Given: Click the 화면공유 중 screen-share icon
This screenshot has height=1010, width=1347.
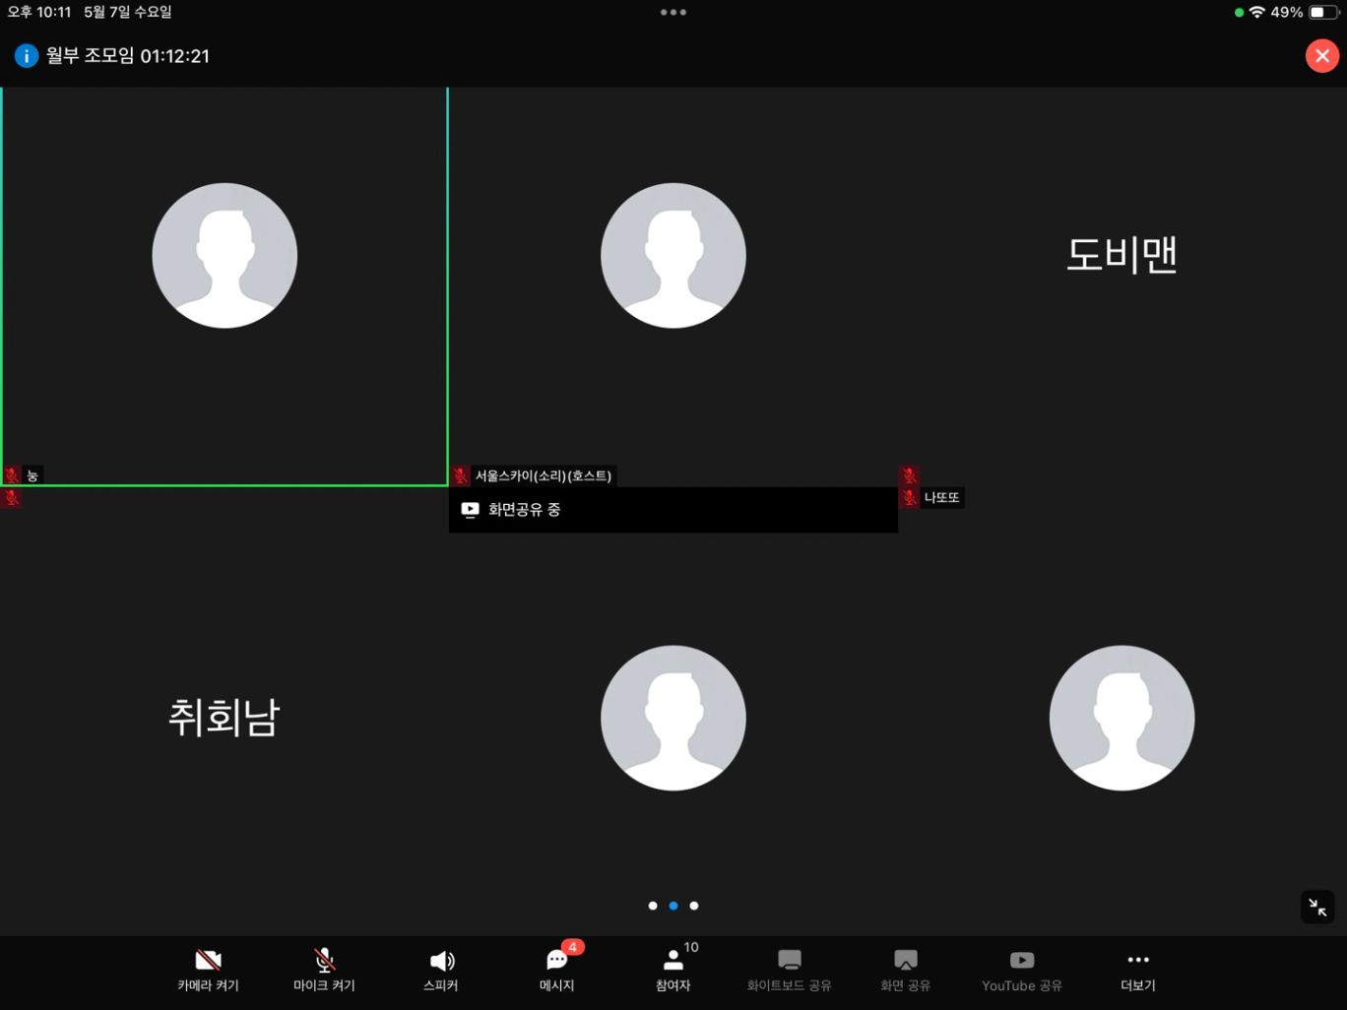Looking at the screenshot, I should [471, 510].
